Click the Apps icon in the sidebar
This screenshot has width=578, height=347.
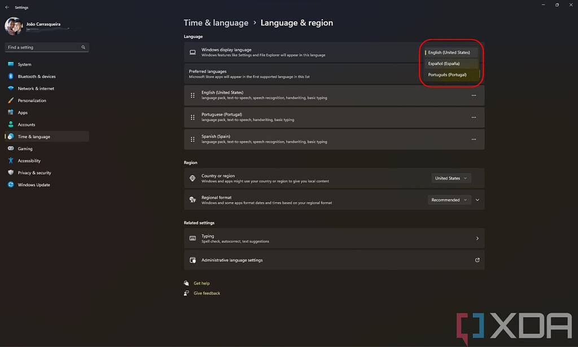(11, 112)
